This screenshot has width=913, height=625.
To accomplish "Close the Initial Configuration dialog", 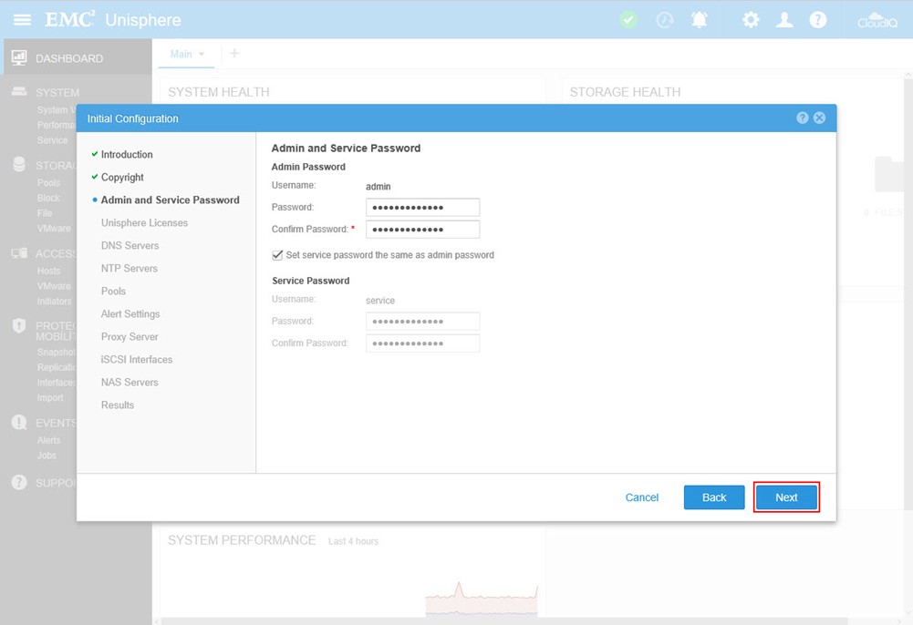I will (x=819, y=118).
